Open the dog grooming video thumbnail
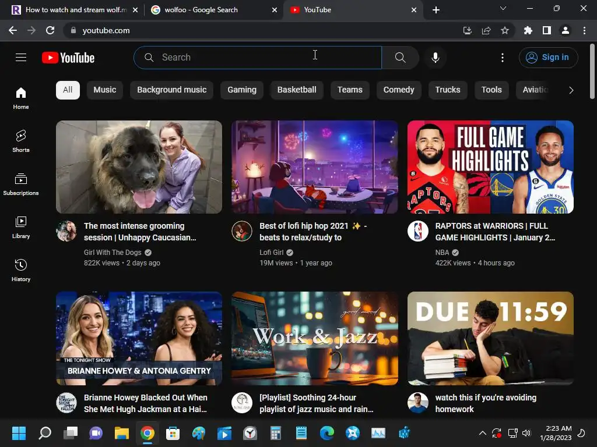 point(139,167)
